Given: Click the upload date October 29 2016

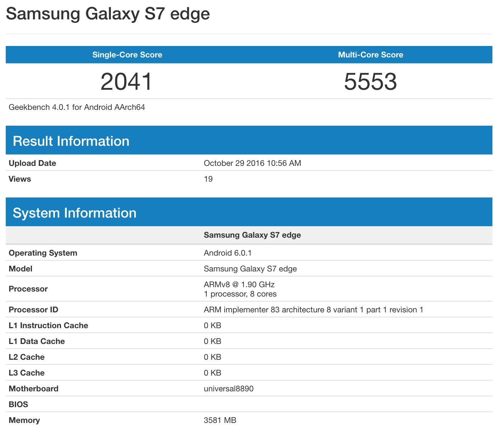Looking at the screenshot, I should pos(252,163).
